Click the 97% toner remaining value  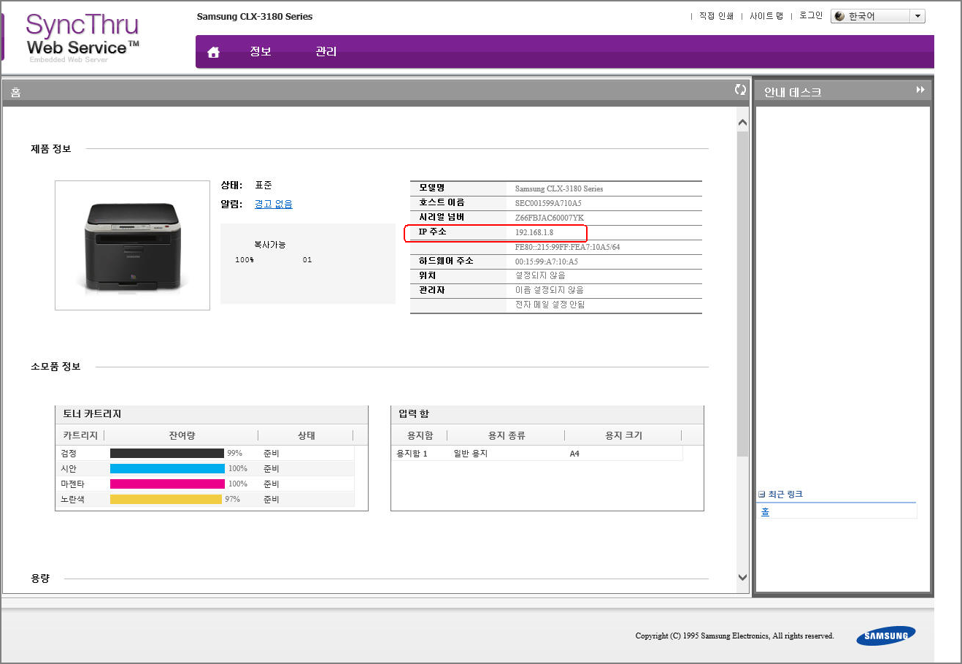232,500
